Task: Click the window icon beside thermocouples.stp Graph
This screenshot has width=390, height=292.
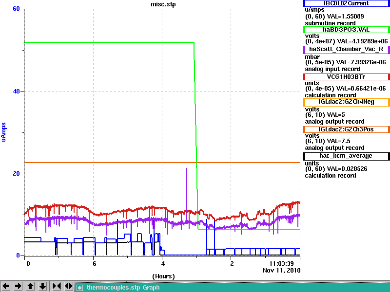Action: coord(79,288)
